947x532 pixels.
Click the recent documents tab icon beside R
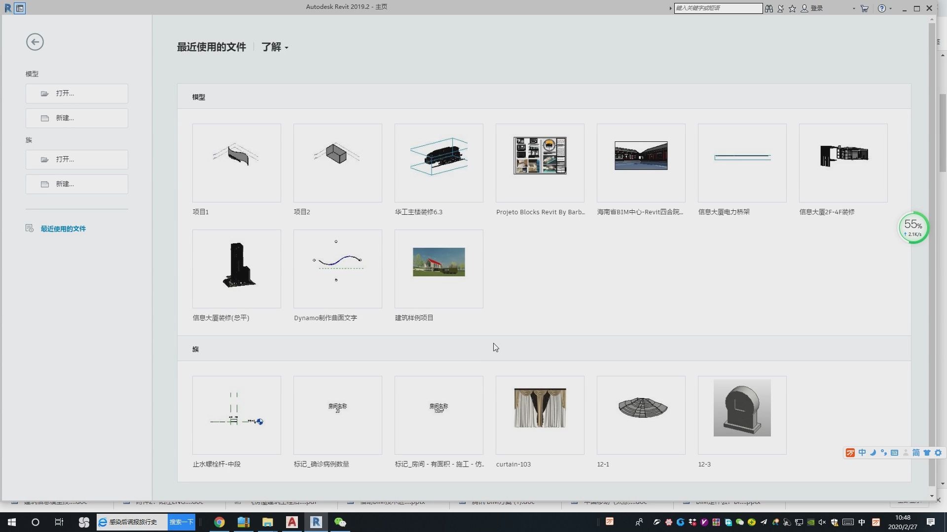click(x=20, y=8)
